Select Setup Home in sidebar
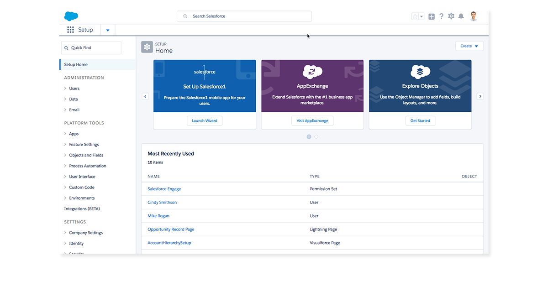Image resolution: width=548 pixels, height=292 pixels. tap(76, 65)
